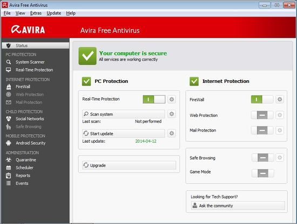Viewport: 297px width, 224px height.
Task: Open Android Security robot icon
Action: pyautogui.click(x=9, y=143)
